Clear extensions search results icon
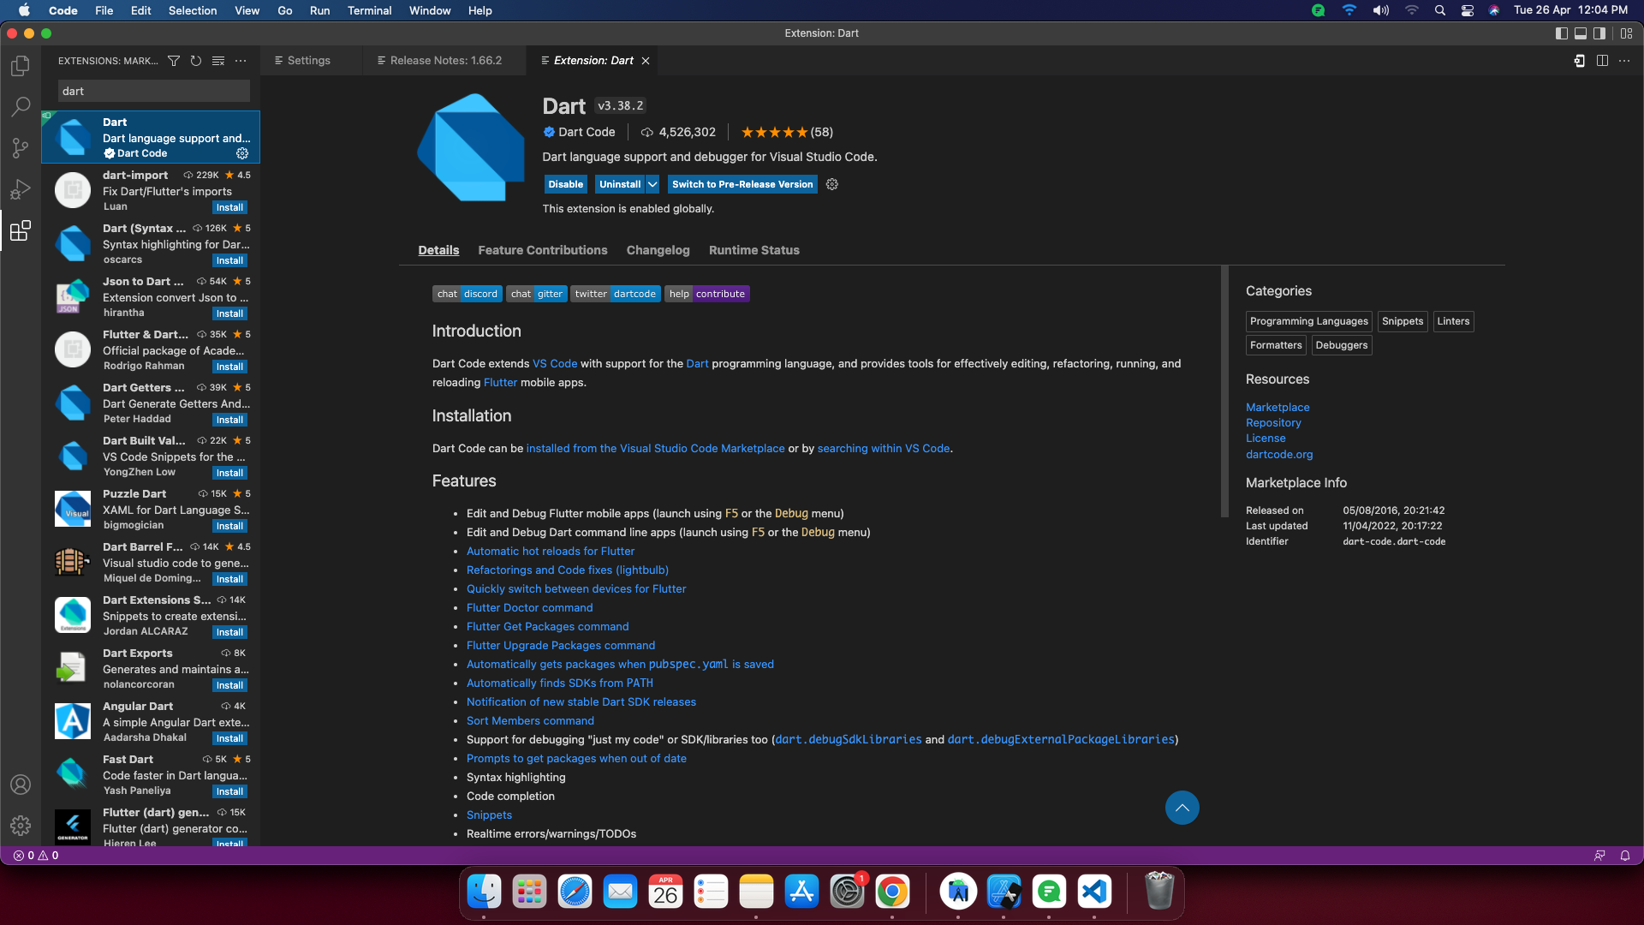The height and width of the screenshot is (925, 1644). point(218,61)
